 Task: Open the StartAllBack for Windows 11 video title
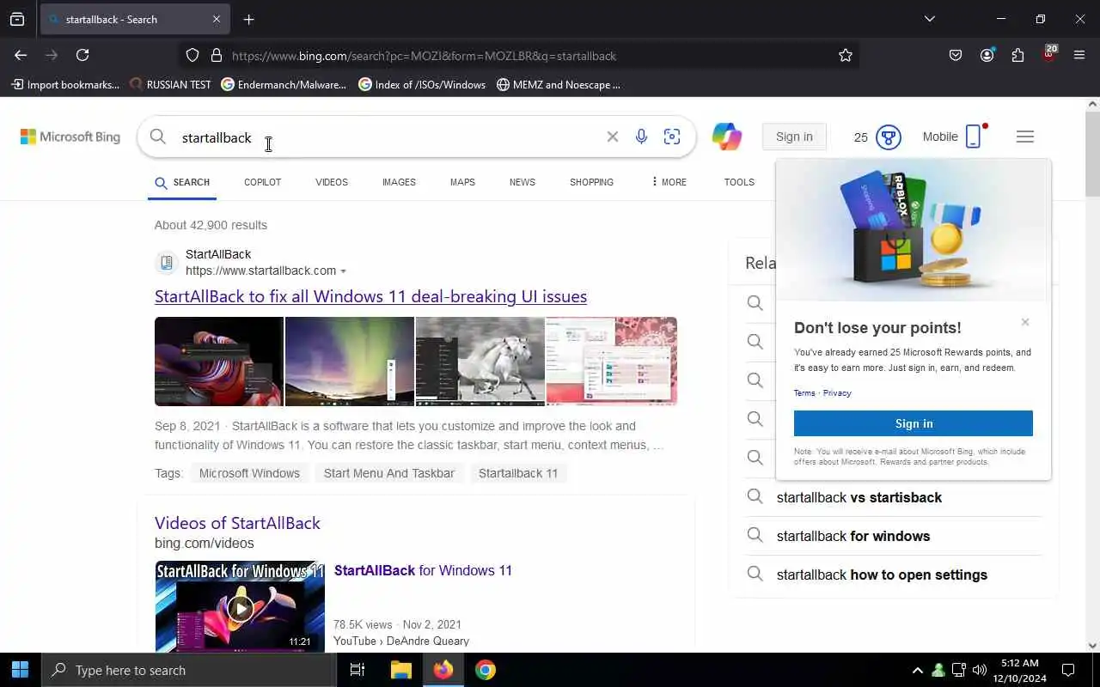[423, 570]
